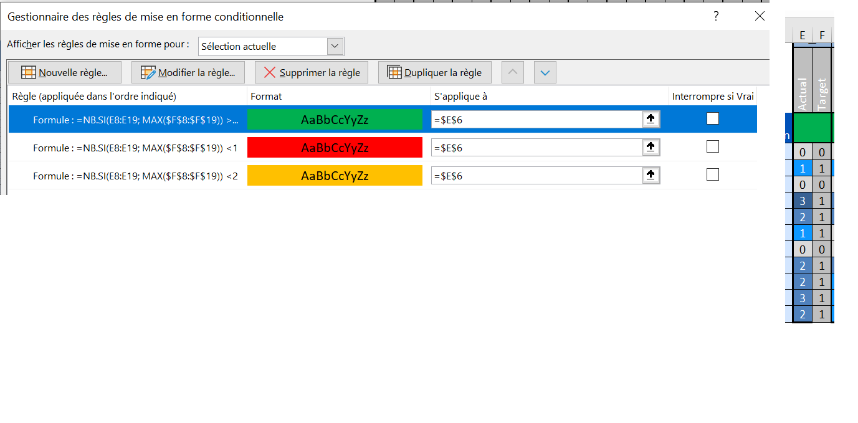Select the rule formula ending with <2
Image resolution: width=858 pixels, height=423 pixels.
135,176
